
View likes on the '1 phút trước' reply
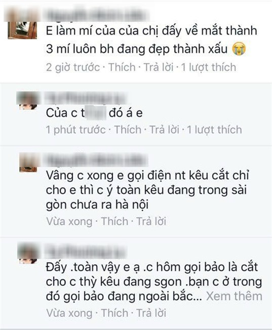click(x=214, y=130)
